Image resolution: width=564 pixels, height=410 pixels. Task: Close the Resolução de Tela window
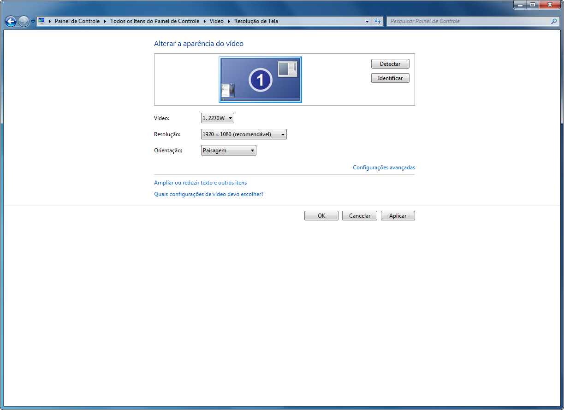[x=549, y=4]
